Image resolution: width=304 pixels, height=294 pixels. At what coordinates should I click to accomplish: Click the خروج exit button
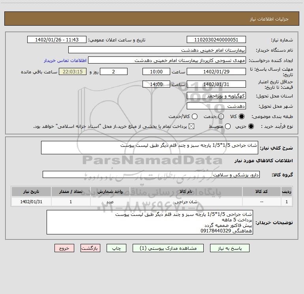tap(64, 248)
